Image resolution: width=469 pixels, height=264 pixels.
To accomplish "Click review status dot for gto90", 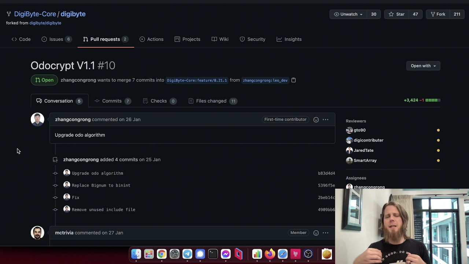I will [438, 130].
